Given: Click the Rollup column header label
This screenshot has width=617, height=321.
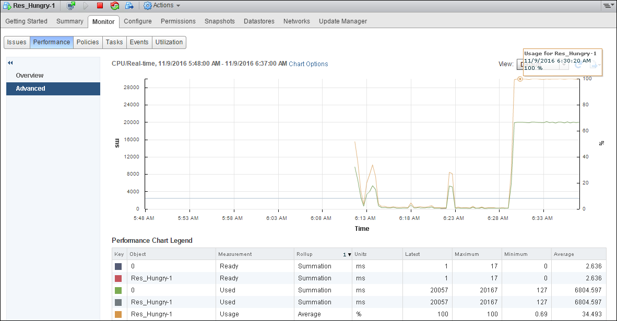Looking at the screenshot, I should click(x=304, y=254).
